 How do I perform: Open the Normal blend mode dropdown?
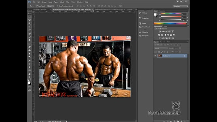click(x=161, y=48)
